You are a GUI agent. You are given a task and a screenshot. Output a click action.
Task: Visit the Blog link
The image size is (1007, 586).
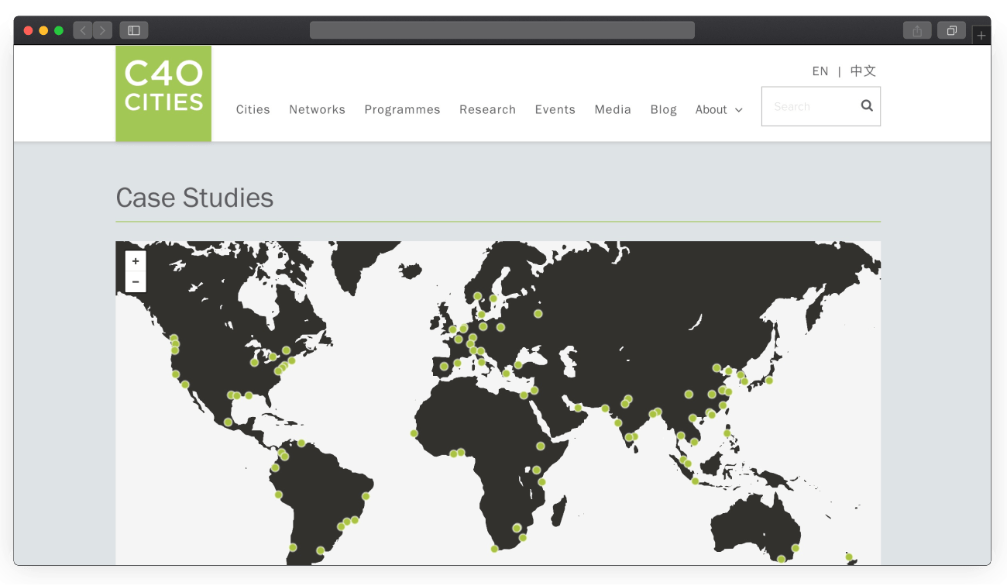(664, 109)
